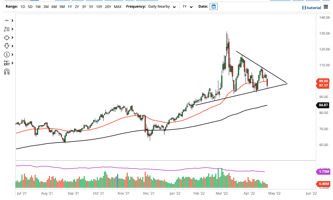This screenshot has width=333, height=200.
Task: Select the trendline drawing tool
Action: tap(6, 20)
